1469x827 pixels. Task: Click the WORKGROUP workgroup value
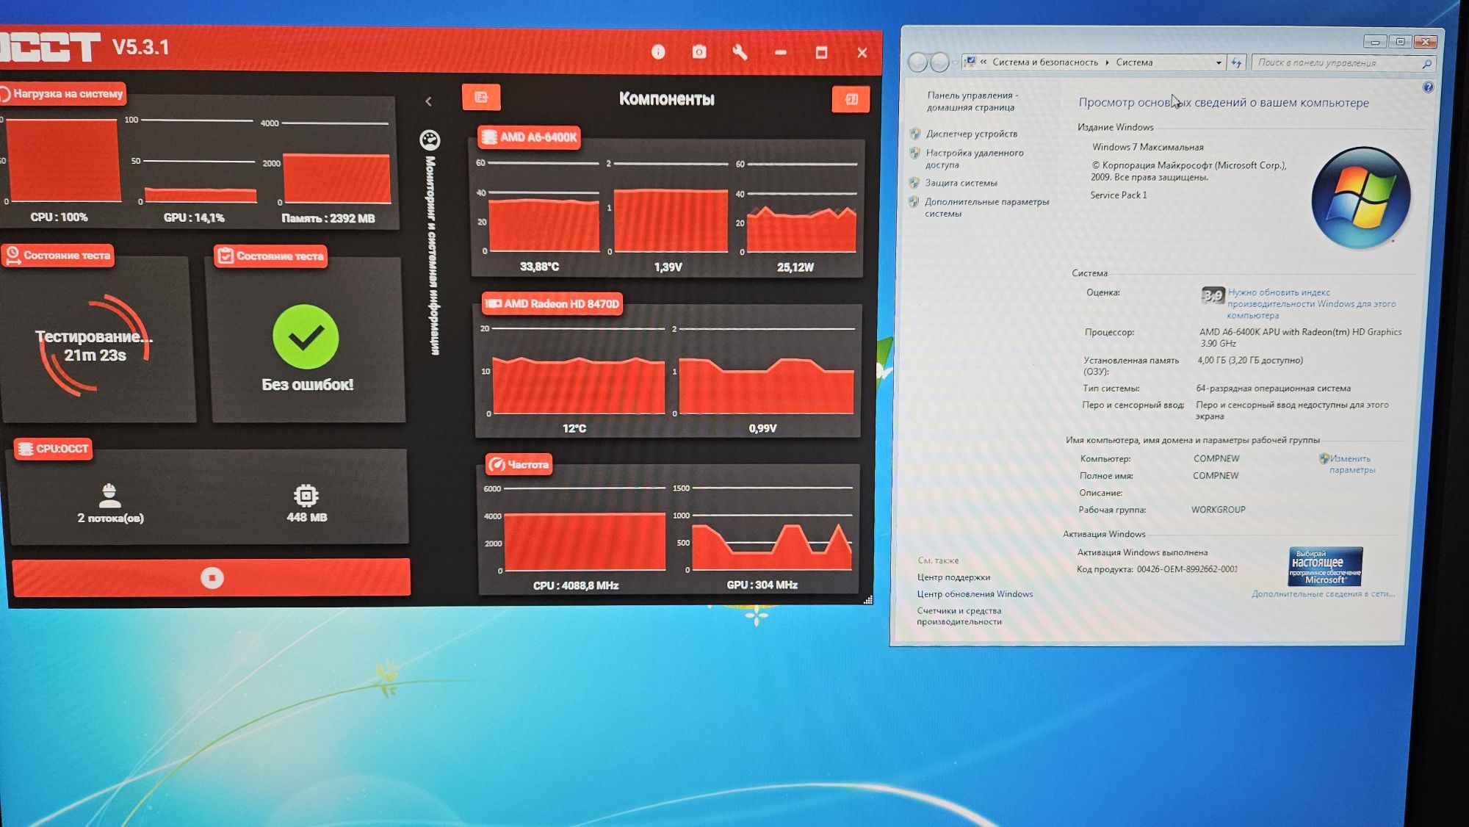(x=1218, y=510)
